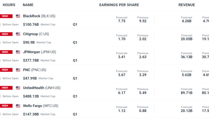Click the REVENUE column header
The height and width of the screenshot is (119, 209).
[187, 5]
